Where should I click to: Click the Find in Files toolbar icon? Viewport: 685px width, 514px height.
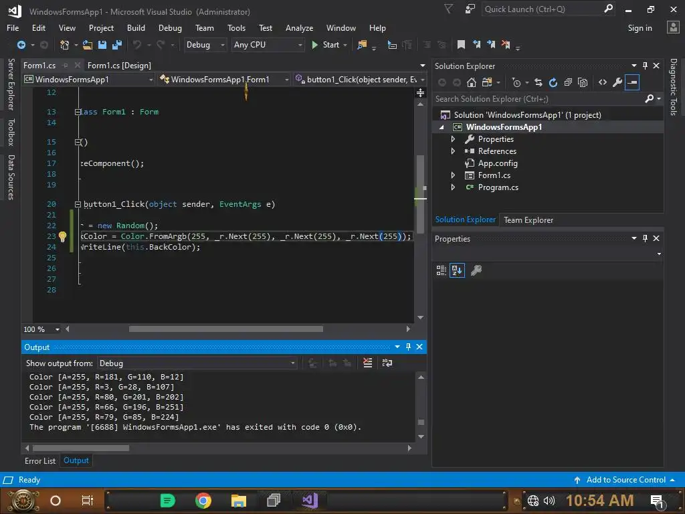(x=362, y=45)
